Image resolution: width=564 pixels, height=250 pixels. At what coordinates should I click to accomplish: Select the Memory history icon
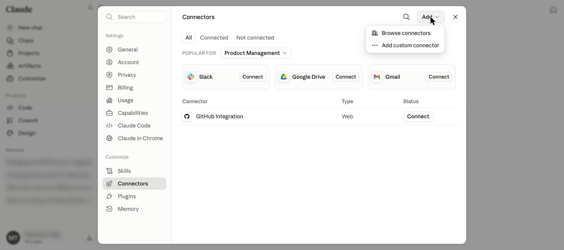(x=109, y=209)
